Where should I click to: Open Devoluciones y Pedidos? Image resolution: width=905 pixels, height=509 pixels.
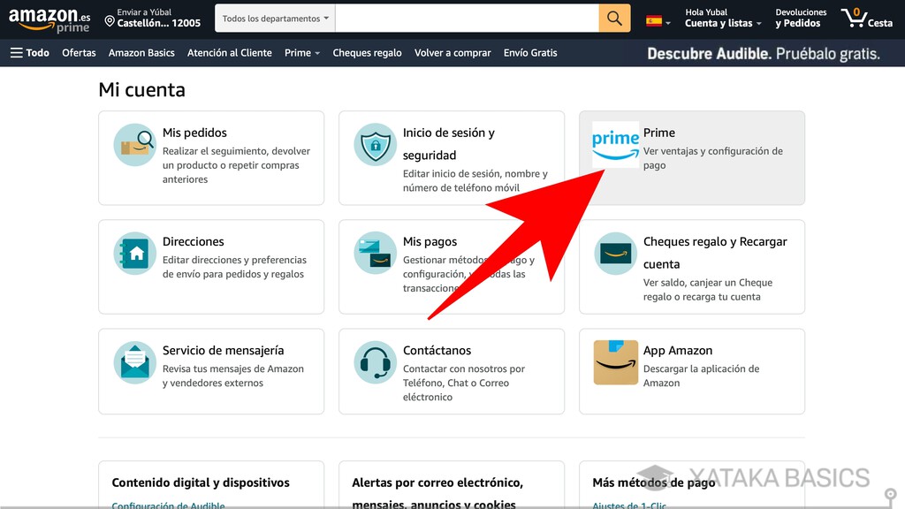801,18
